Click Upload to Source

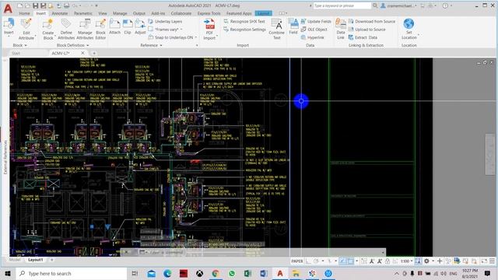[x=366, y=30]
